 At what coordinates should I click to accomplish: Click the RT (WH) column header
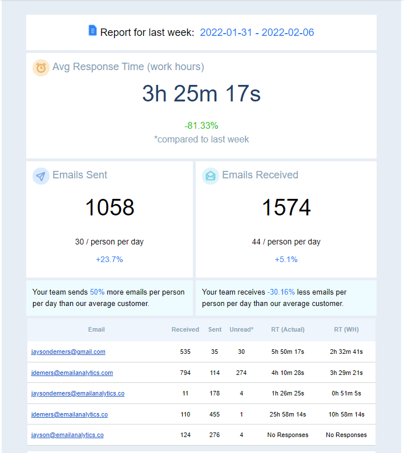[x=346, y=329]
